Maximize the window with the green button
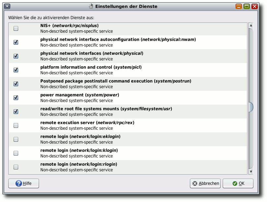Screen dimensions: 267x202 pos(246,7)
